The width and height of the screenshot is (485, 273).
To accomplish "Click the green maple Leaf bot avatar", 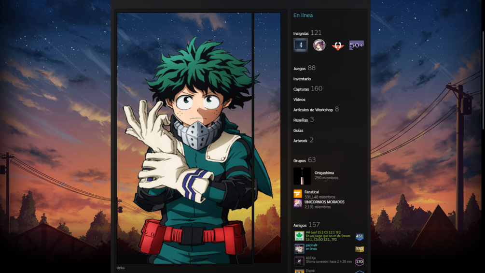I will coord(299,236).
